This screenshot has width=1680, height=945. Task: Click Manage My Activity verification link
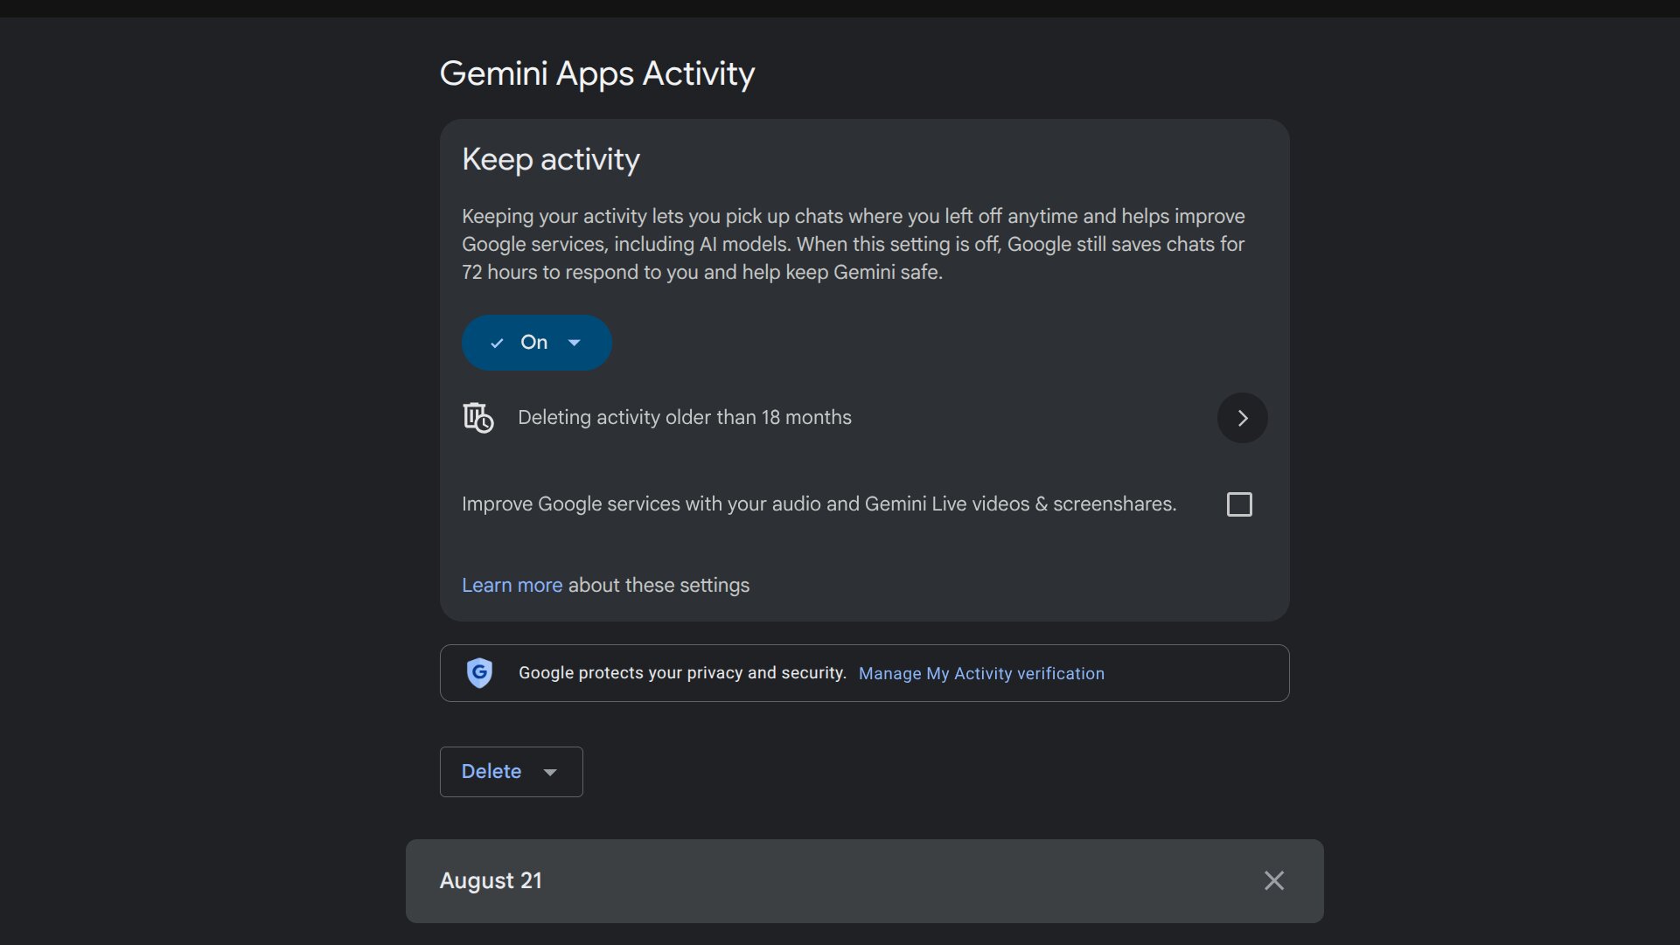click(x=981, y=673)
